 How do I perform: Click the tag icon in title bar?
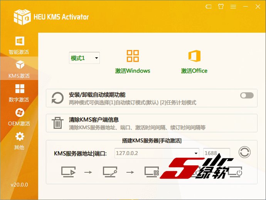pyautogui.click(x=208, y=7)
